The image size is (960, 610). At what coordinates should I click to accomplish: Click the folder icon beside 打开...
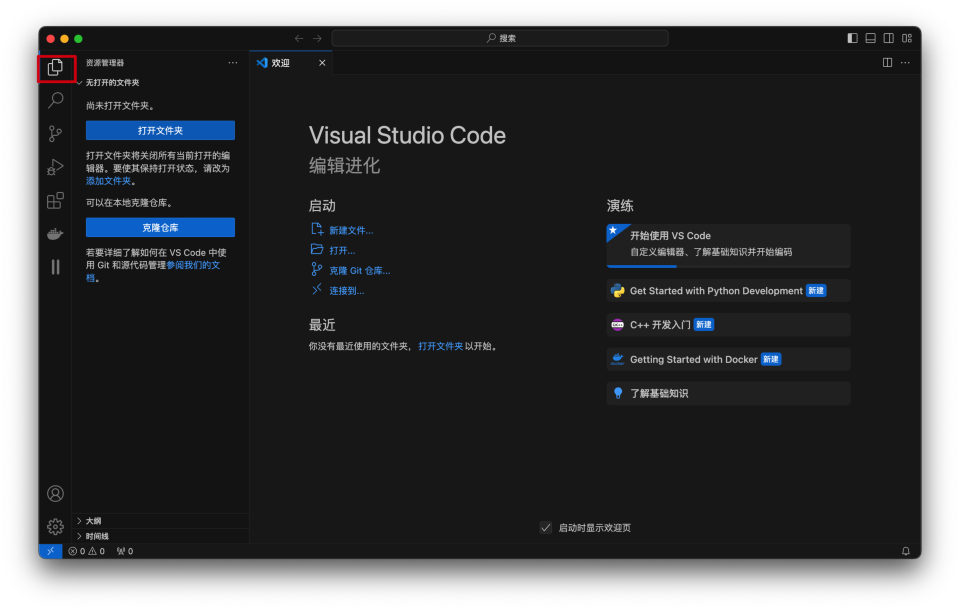coord(317,249)
